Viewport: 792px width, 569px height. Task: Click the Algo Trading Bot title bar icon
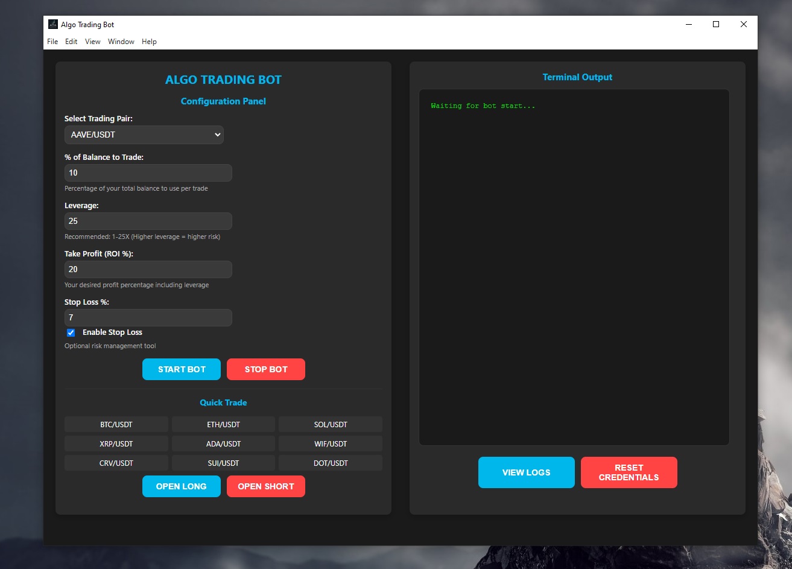point(53,25)
